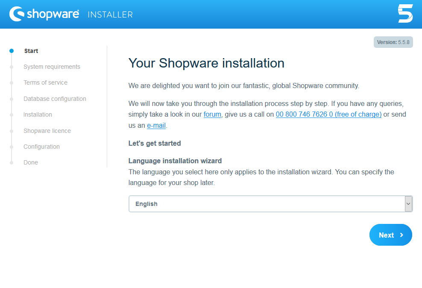Screen dimensions: 422x288
Task: Open the forum link
Action: (212, 115)
